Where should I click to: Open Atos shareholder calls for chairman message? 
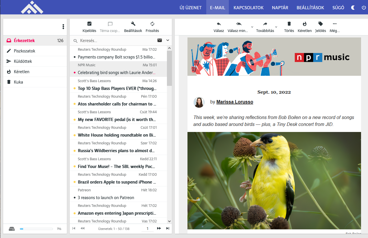click(x=118, y=100)
